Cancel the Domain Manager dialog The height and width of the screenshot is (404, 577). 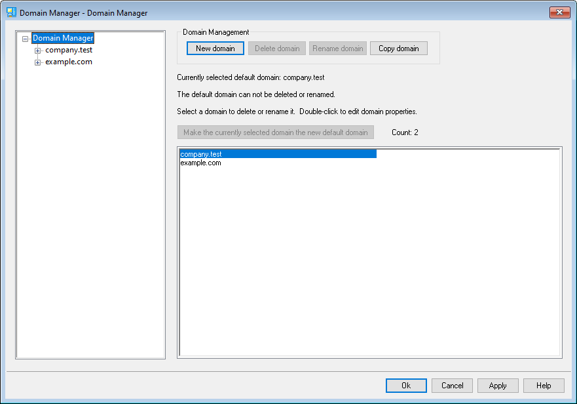point(452,386)
